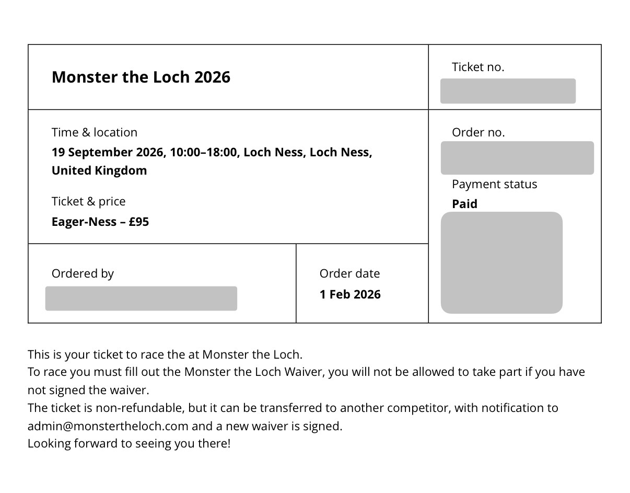Click the non-refundable ticket sentence
This screenshot has height=493, width=630.
tap(293, 417)
